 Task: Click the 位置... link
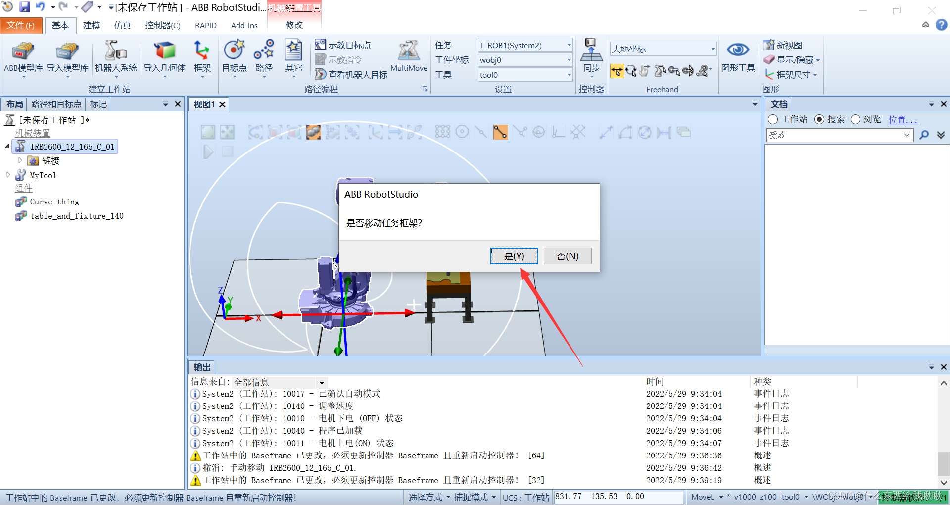point(903,119)
